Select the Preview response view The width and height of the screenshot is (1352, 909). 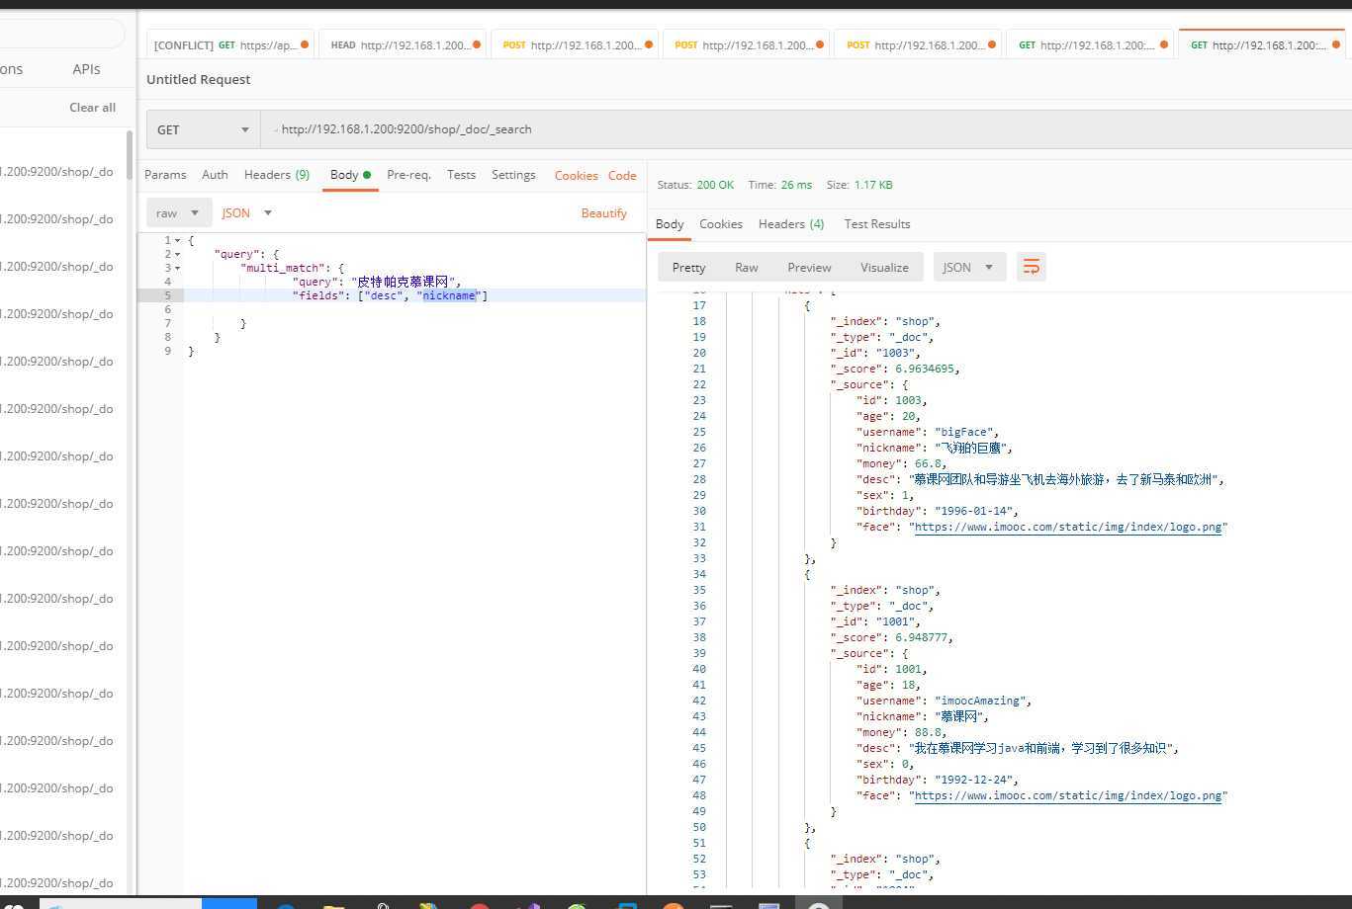click(809, 267)
